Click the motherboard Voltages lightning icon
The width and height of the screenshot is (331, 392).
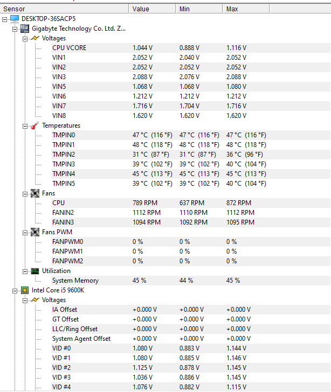(x=35, y=38)
